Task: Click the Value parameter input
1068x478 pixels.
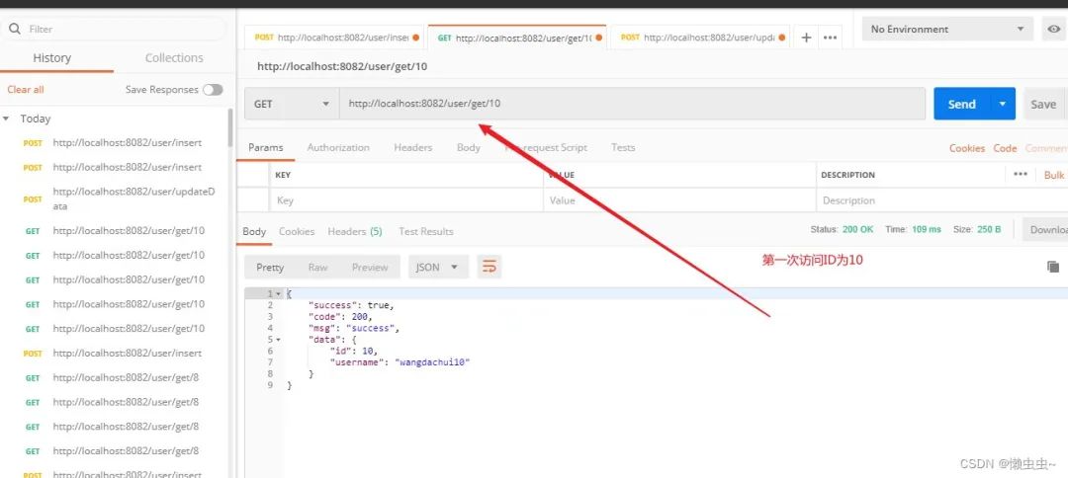Action: (x=679, y=200)
